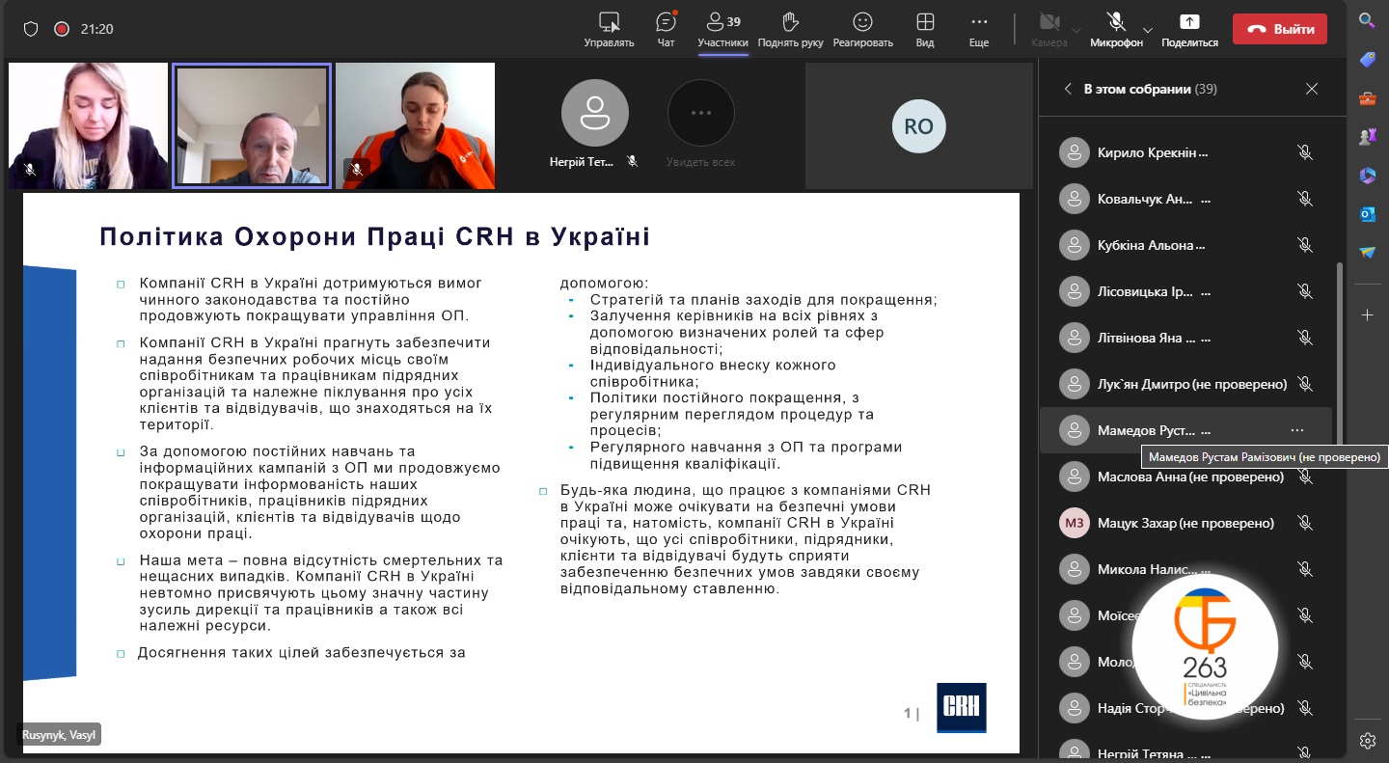Click the muted mic icon for Кирило Крекнін
1389x763 pixels.
click(x=1305, y=152)
